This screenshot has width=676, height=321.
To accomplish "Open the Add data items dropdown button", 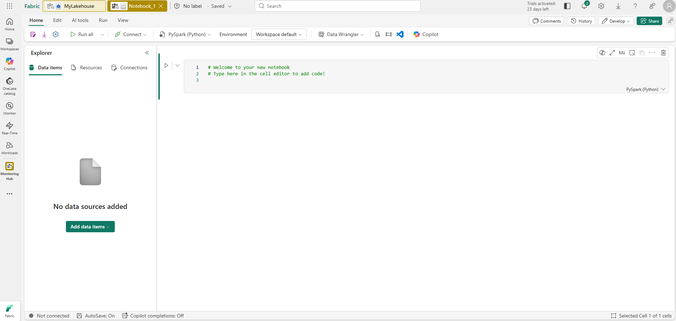I will pyautogui.click(x=90, y=227).
